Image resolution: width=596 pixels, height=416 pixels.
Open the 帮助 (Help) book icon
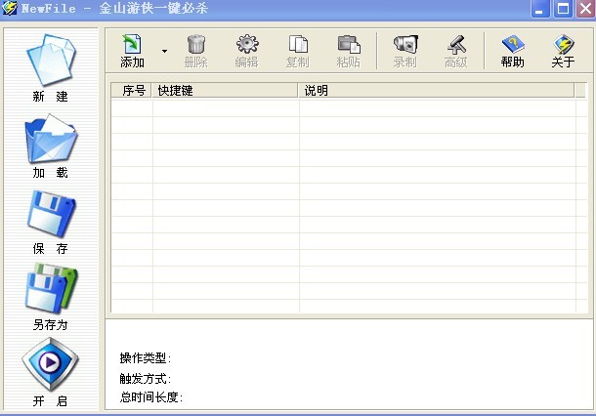click(x=512, y=45)
